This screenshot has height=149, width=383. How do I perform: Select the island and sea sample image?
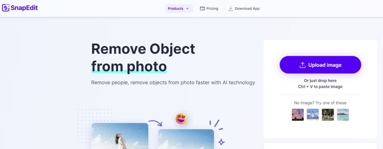(343, 115)
